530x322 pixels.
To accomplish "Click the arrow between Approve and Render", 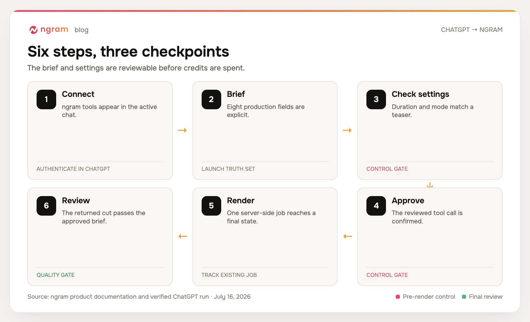I will click(348, 236).
